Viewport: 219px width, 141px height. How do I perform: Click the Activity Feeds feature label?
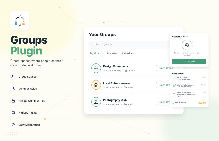tap(27, 113)
